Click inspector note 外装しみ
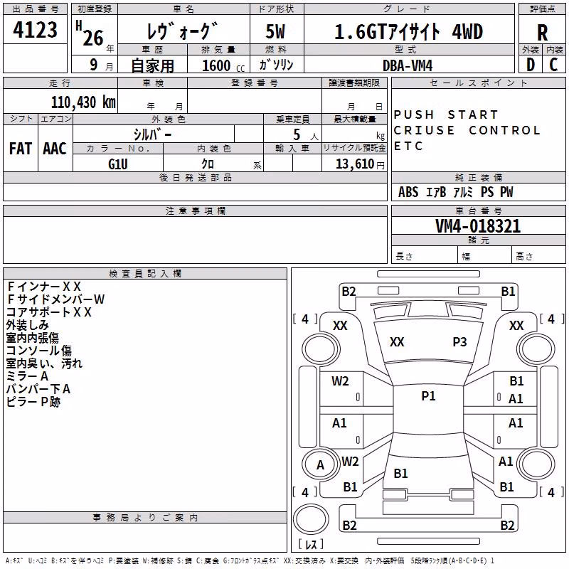The image size is (569, 569). 27,325
